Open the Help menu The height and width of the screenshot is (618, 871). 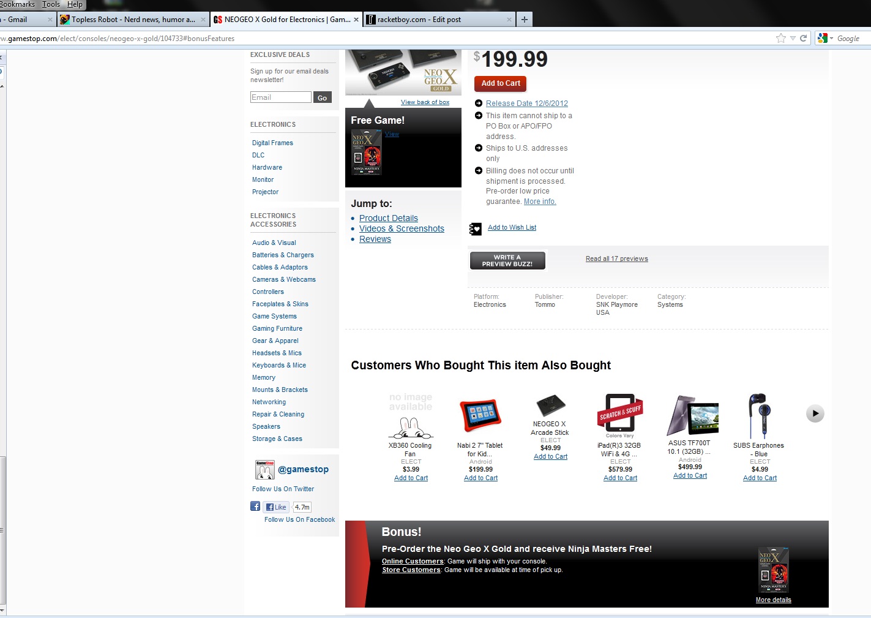[x=75, y=4]
